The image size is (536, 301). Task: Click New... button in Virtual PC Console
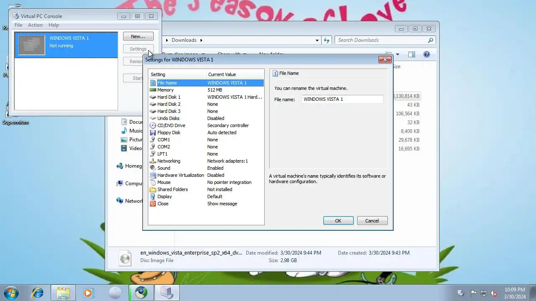pos(138,36)
